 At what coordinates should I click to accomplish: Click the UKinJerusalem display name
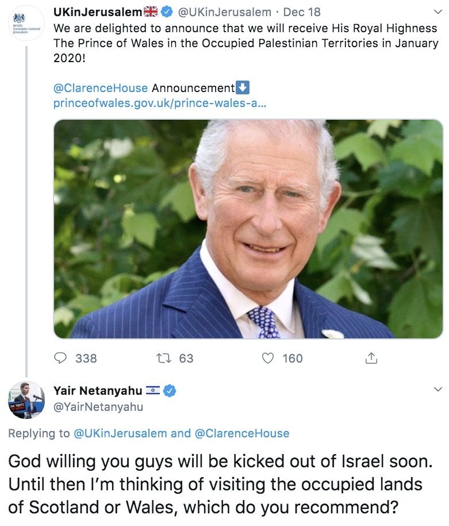[97, 12]
